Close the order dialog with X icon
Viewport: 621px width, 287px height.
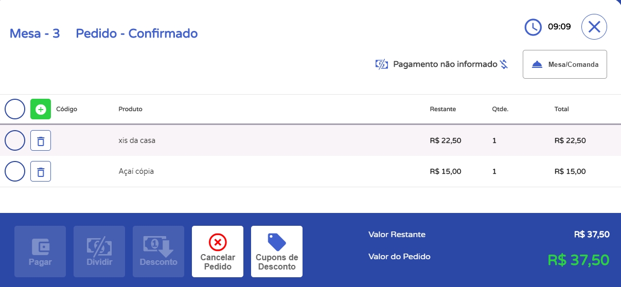[594, 27]
